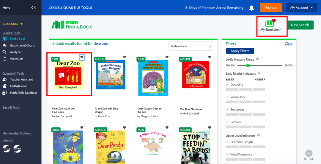Open WordLists menu item
The image size is (321, 164).
[17, 59]
